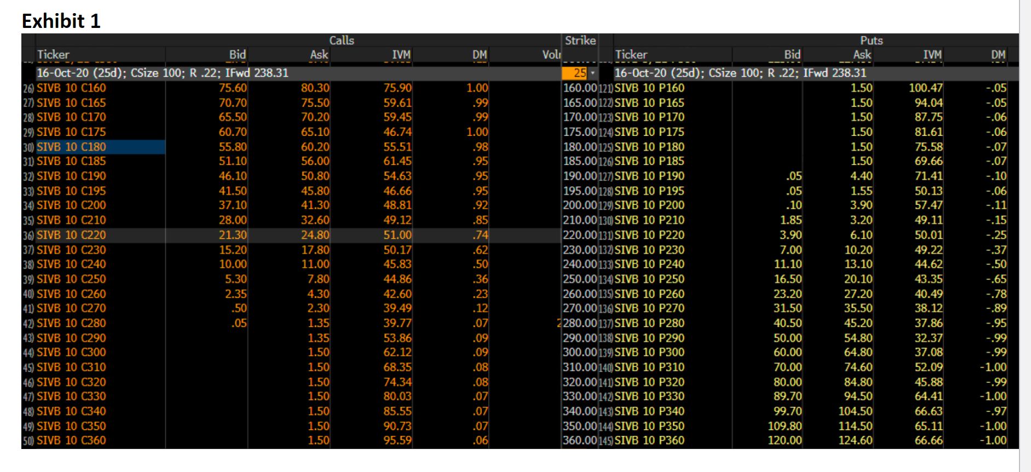The image size is (1031, 472).
Task: Select the SIVB 10 C270 ticker
Action: coord(71,308)
